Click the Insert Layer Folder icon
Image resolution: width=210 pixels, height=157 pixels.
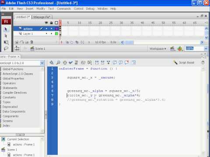coord(27,42)
